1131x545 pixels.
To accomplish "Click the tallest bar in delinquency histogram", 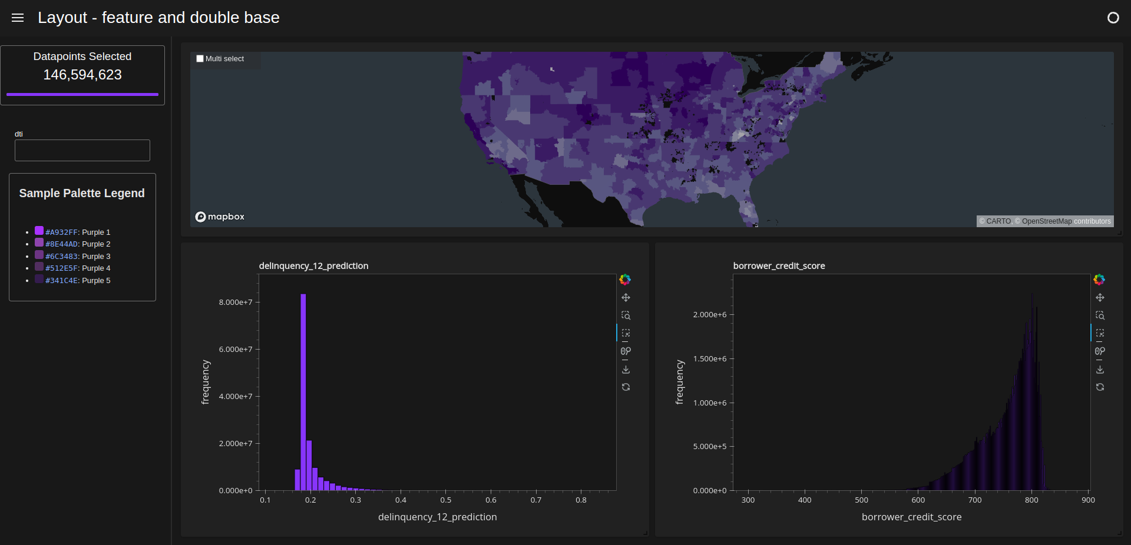I will pos(303,392).
